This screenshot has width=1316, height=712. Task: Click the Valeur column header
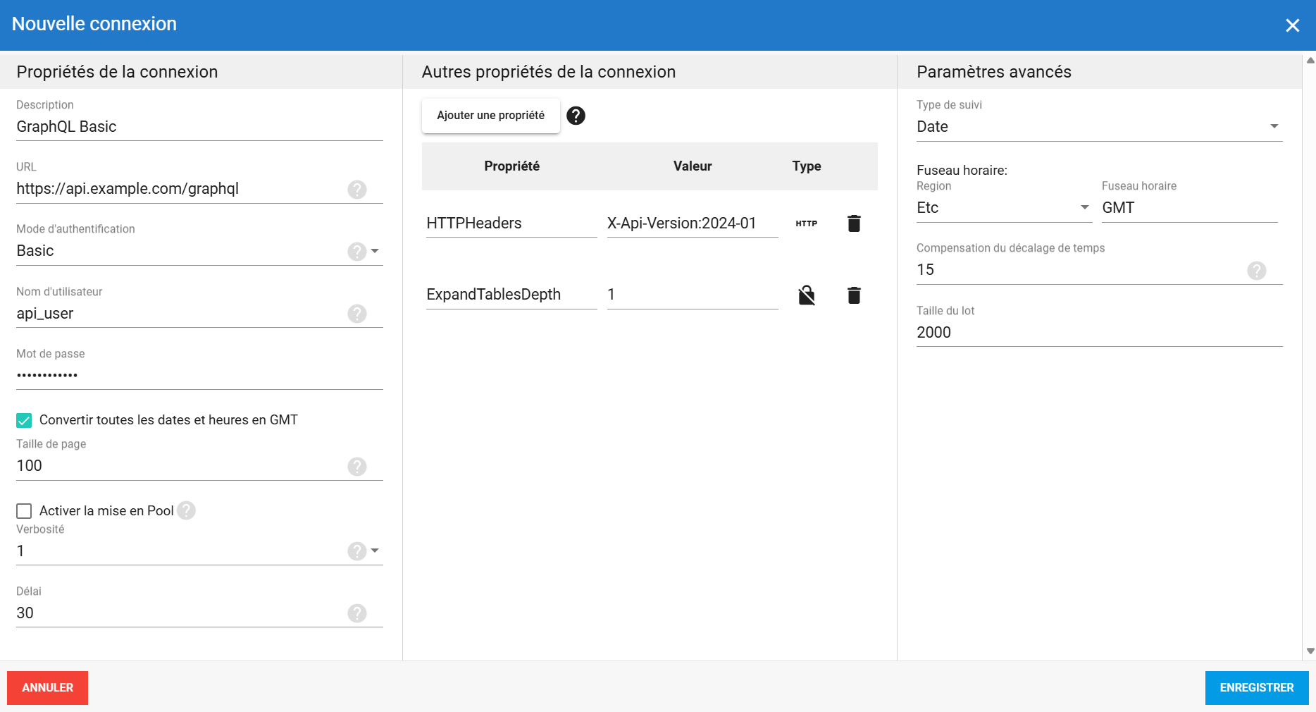click(x=693, y=166)
